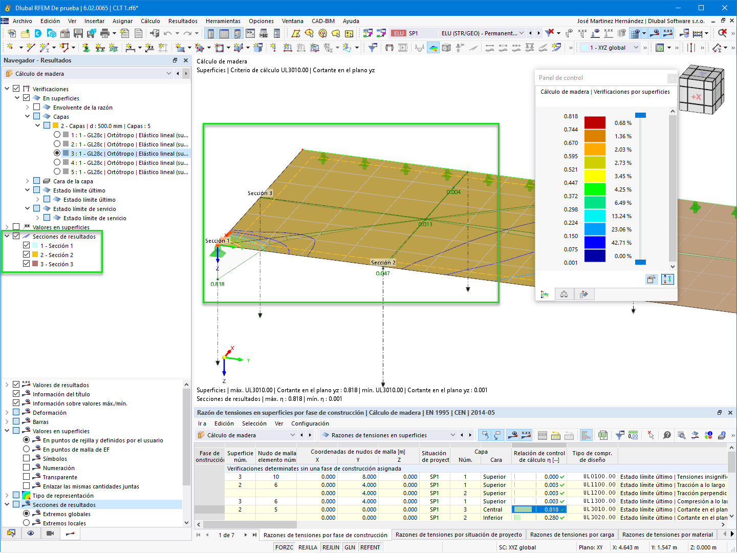Viewport: 737px width, 553px height.
Task: Click the result deformation curve icon
Action: point(420,48)
